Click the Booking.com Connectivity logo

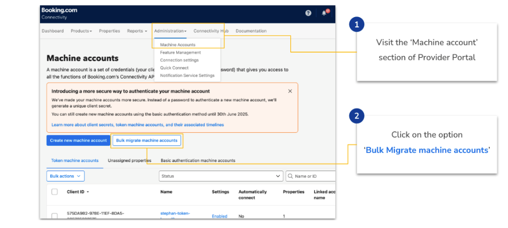point(59,13)
